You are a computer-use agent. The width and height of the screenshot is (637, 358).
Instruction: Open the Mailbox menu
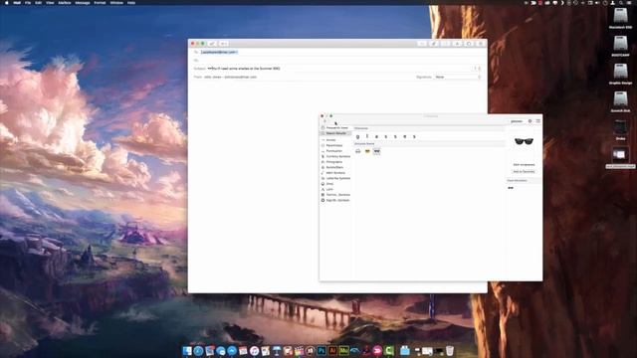(65, 2)
